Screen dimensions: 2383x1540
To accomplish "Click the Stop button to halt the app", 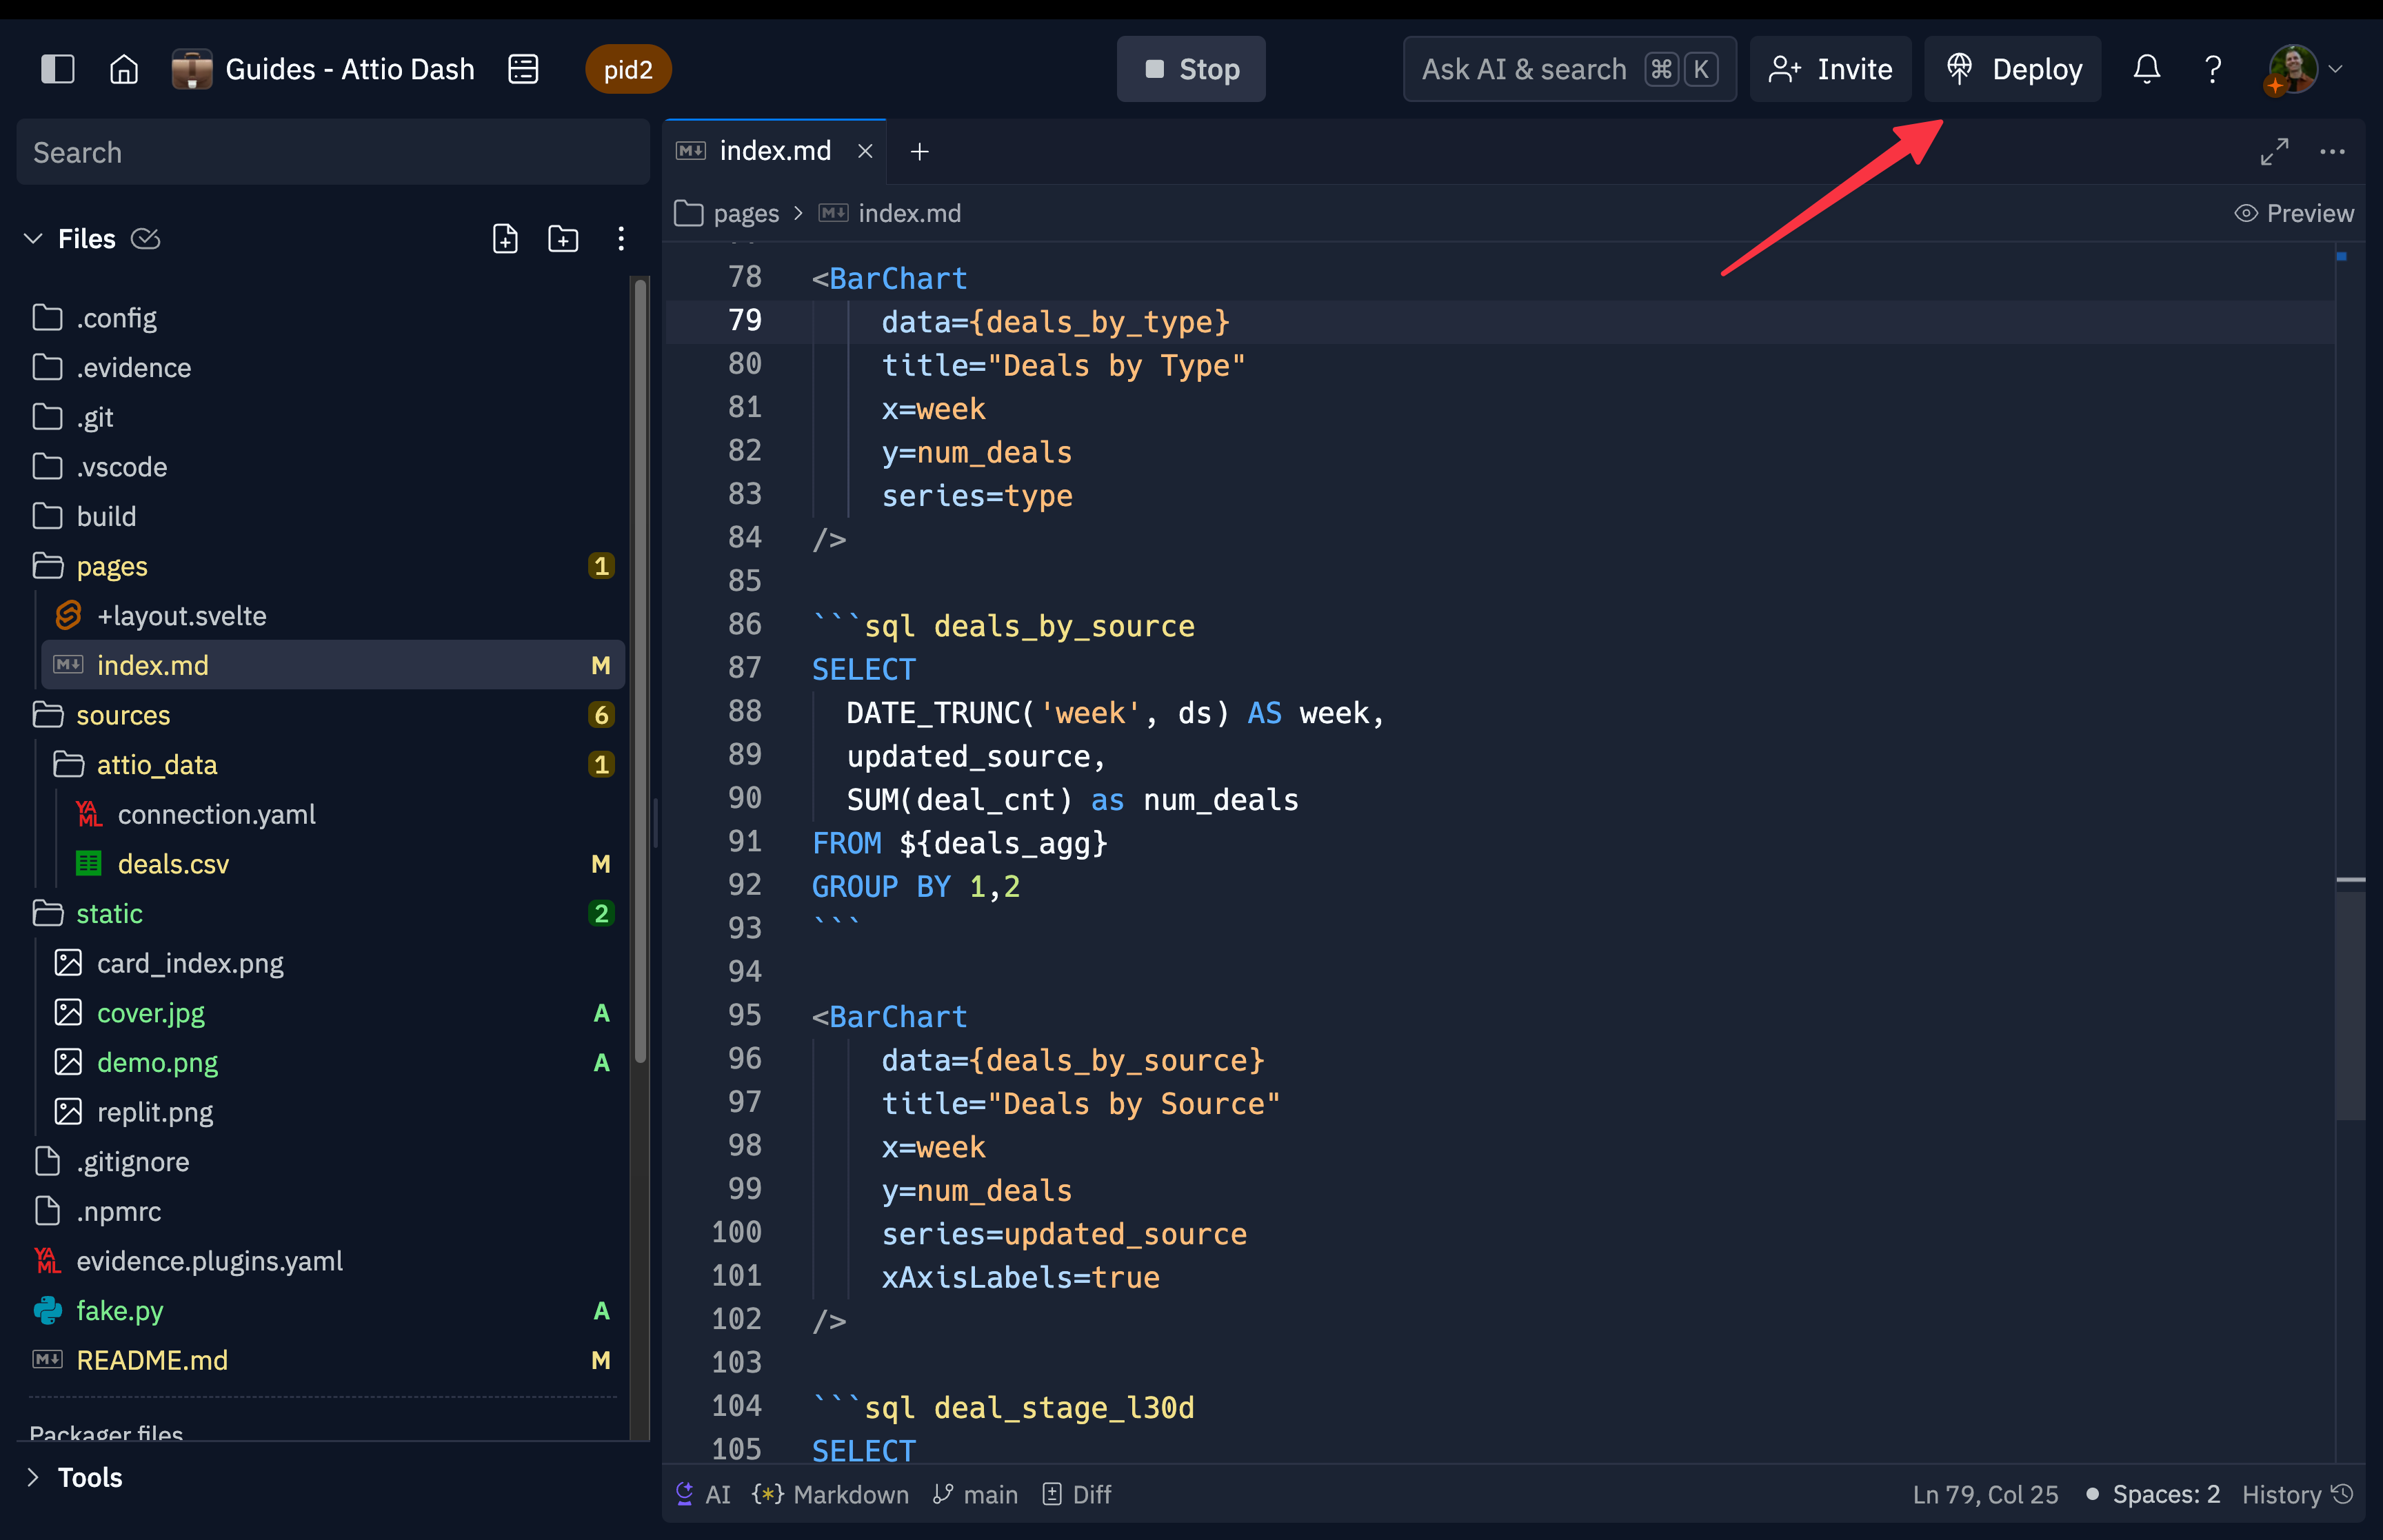I will (1190, 68).
